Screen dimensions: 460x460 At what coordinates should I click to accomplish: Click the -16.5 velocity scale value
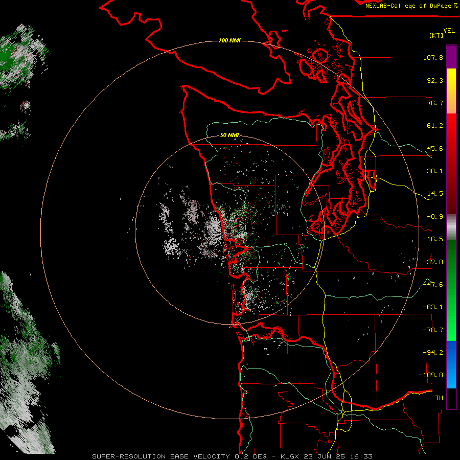click(433, 239)
